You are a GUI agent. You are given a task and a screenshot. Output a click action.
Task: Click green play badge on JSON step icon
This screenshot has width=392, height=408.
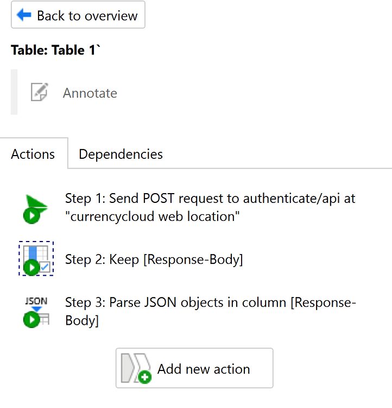click(31, 319)
